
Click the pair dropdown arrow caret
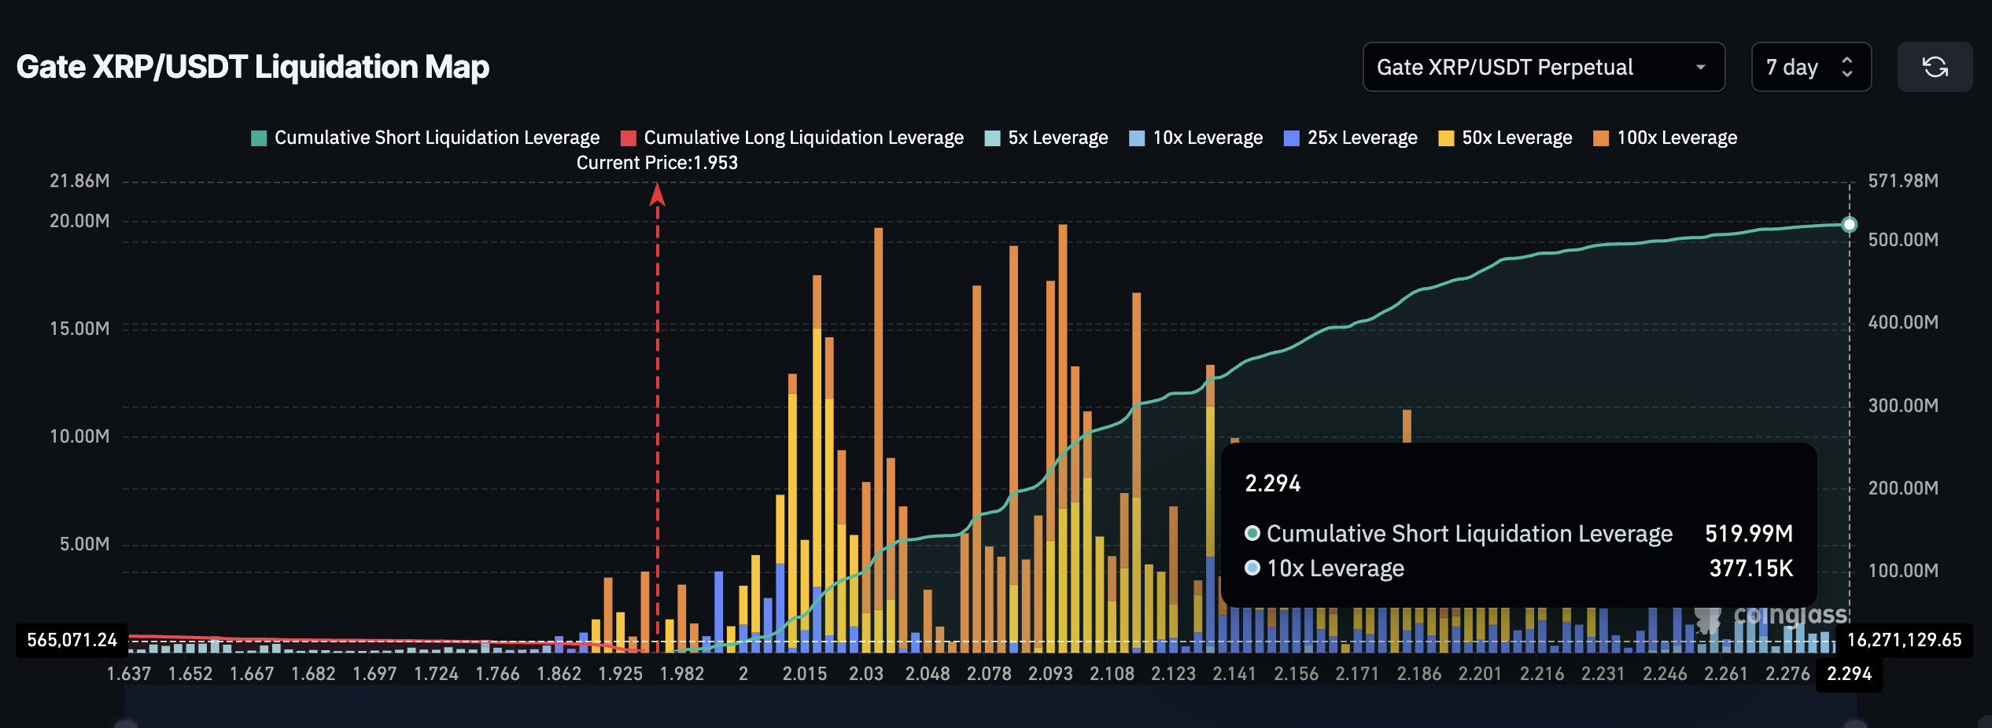pos(1701,67)
